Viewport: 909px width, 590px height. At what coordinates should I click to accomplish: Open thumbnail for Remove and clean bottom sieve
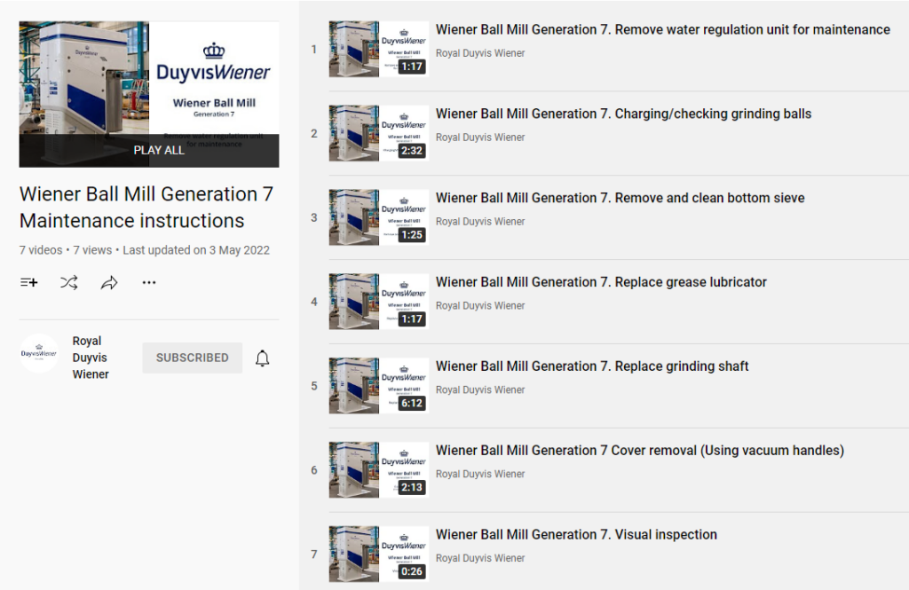379,217
